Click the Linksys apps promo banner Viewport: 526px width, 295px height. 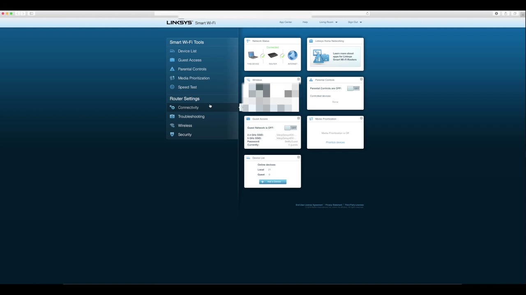[x=335, y=57]
